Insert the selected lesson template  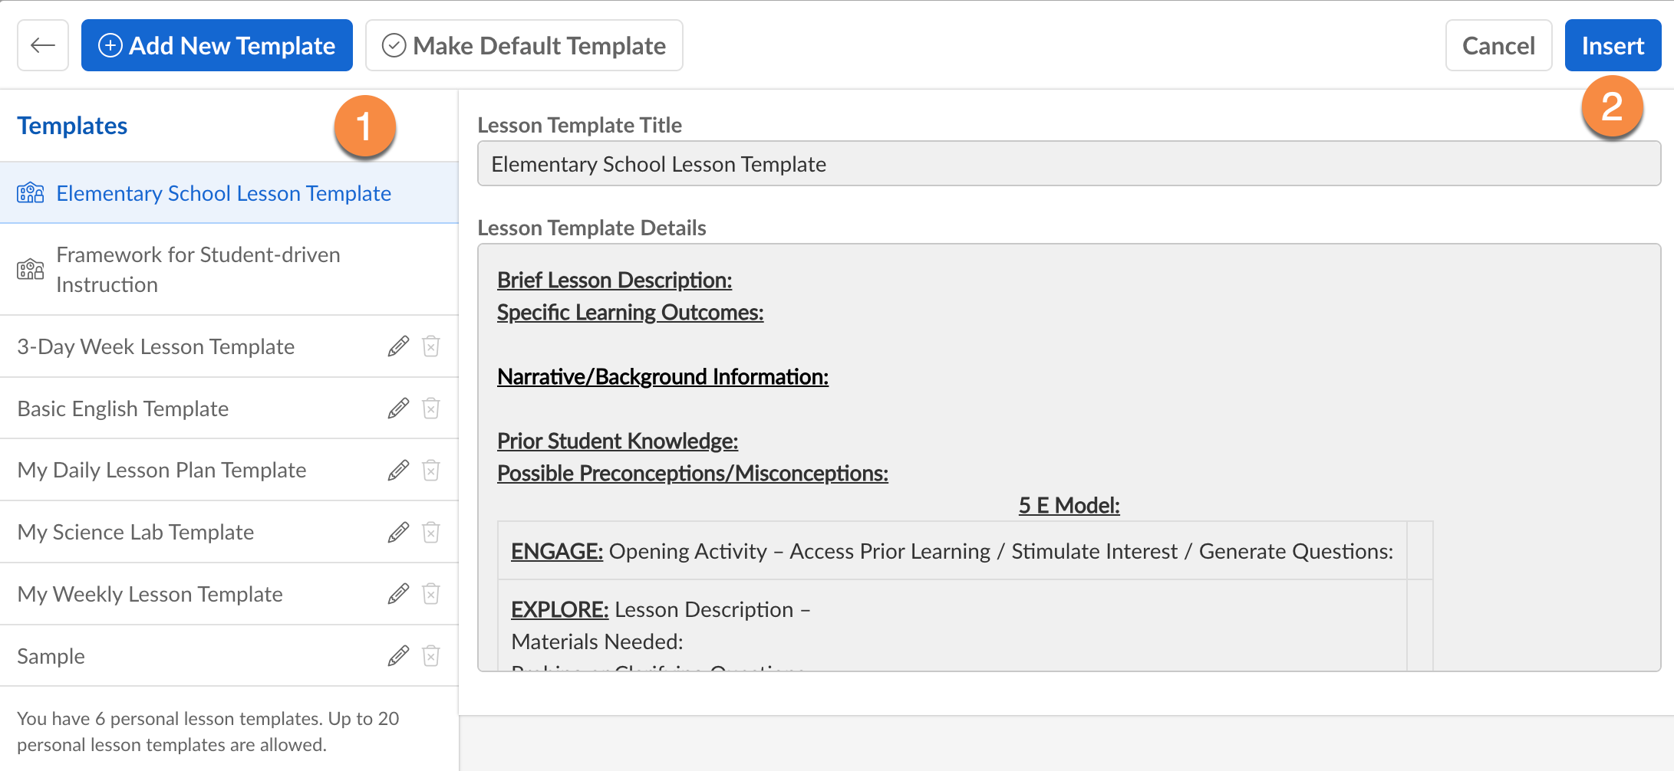tap(1613, 46)
